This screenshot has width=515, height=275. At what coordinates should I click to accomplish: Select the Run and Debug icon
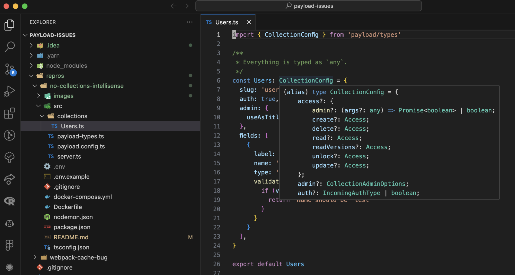click(9, 91)
